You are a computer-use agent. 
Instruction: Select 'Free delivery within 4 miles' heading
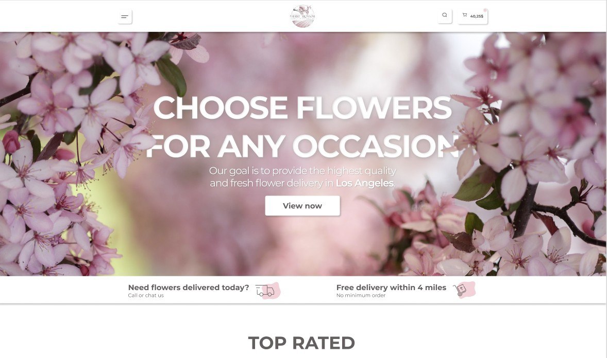point(392,288)
